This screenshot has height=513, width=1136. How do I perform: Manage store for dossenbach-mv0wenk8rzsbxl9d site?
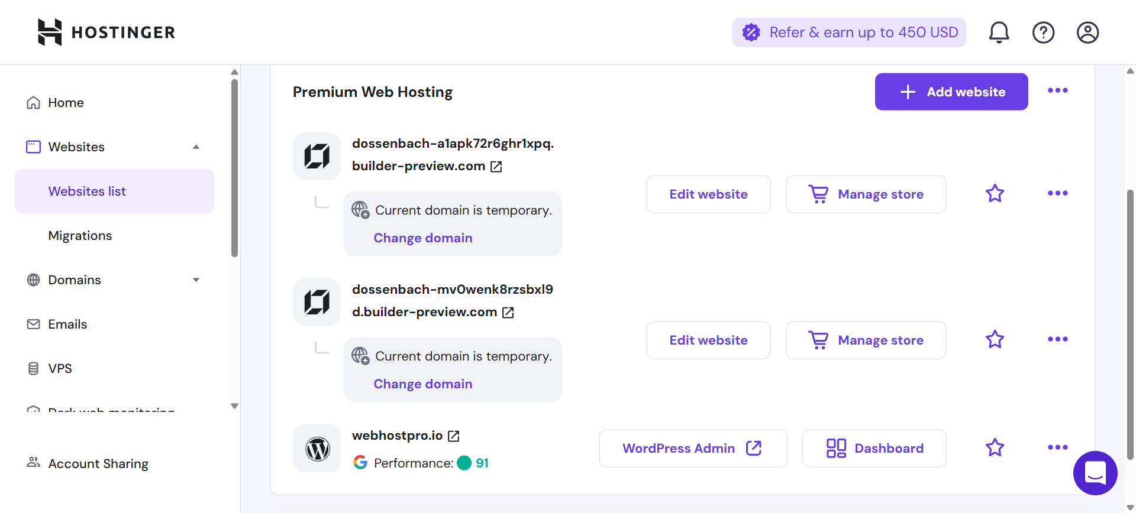(x=866, y=340)
